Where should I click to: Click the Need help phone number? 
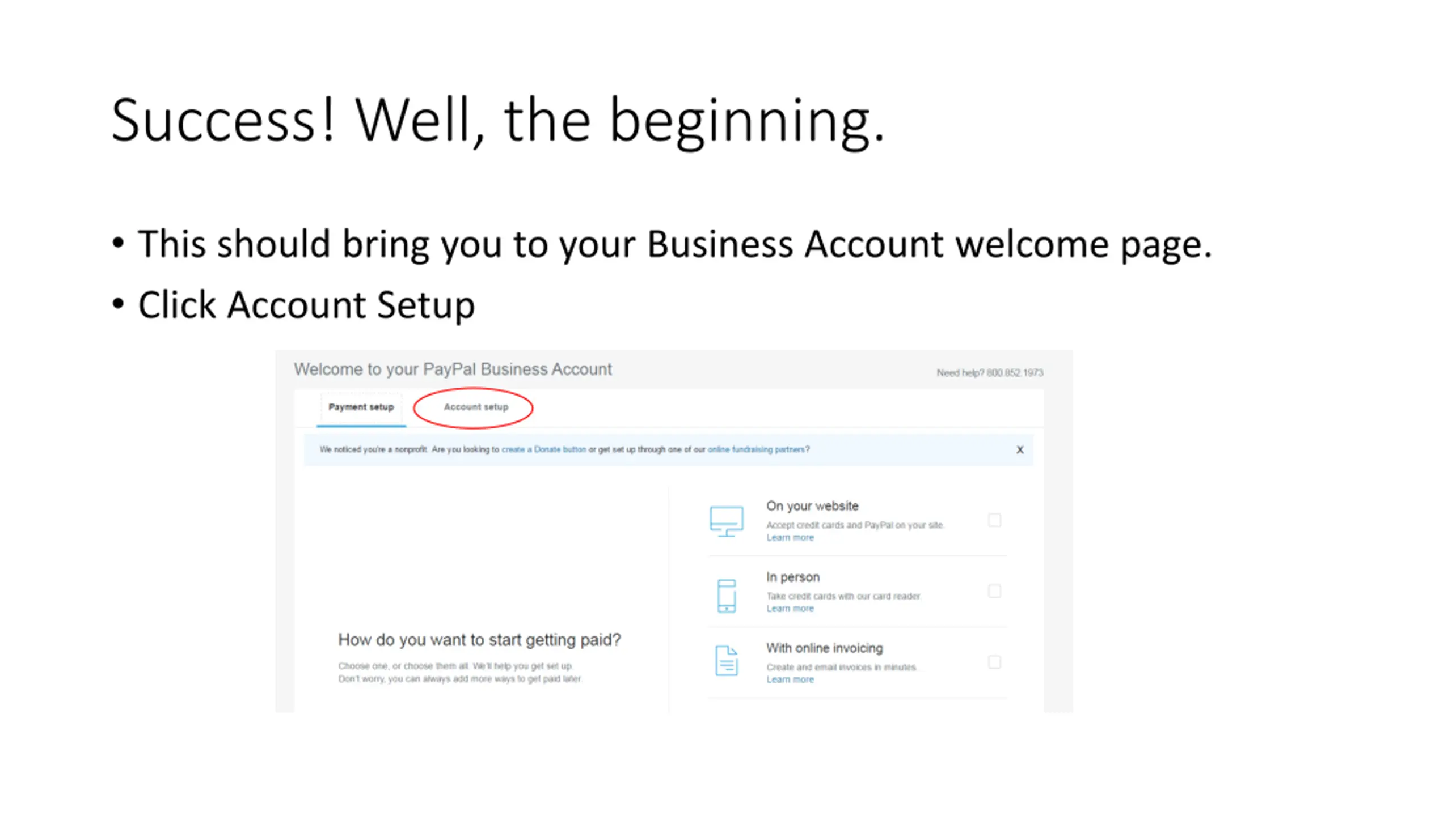tap(1014, 373)
